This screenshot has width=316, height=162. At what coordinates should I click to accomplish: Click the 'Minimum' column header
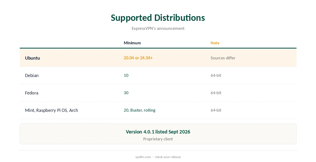[x=132, y=43]
